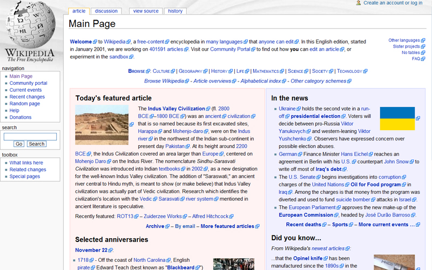Click the Search button
Screen dimensions: 432x270
(x=37, y=144)
